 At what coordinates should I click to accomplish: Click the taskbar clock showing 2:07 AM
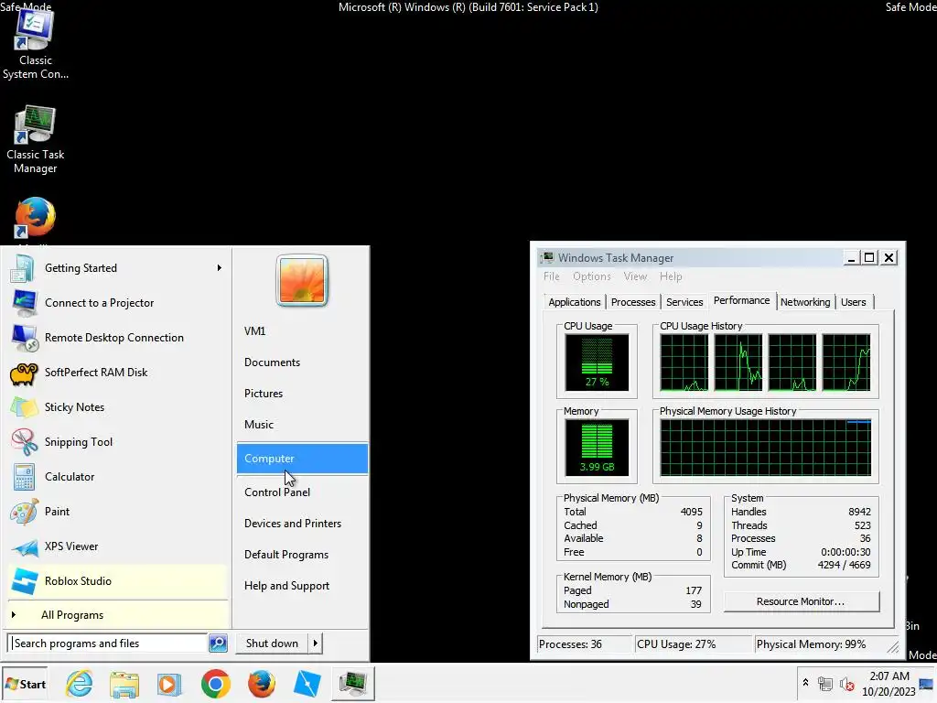[889, 683]
